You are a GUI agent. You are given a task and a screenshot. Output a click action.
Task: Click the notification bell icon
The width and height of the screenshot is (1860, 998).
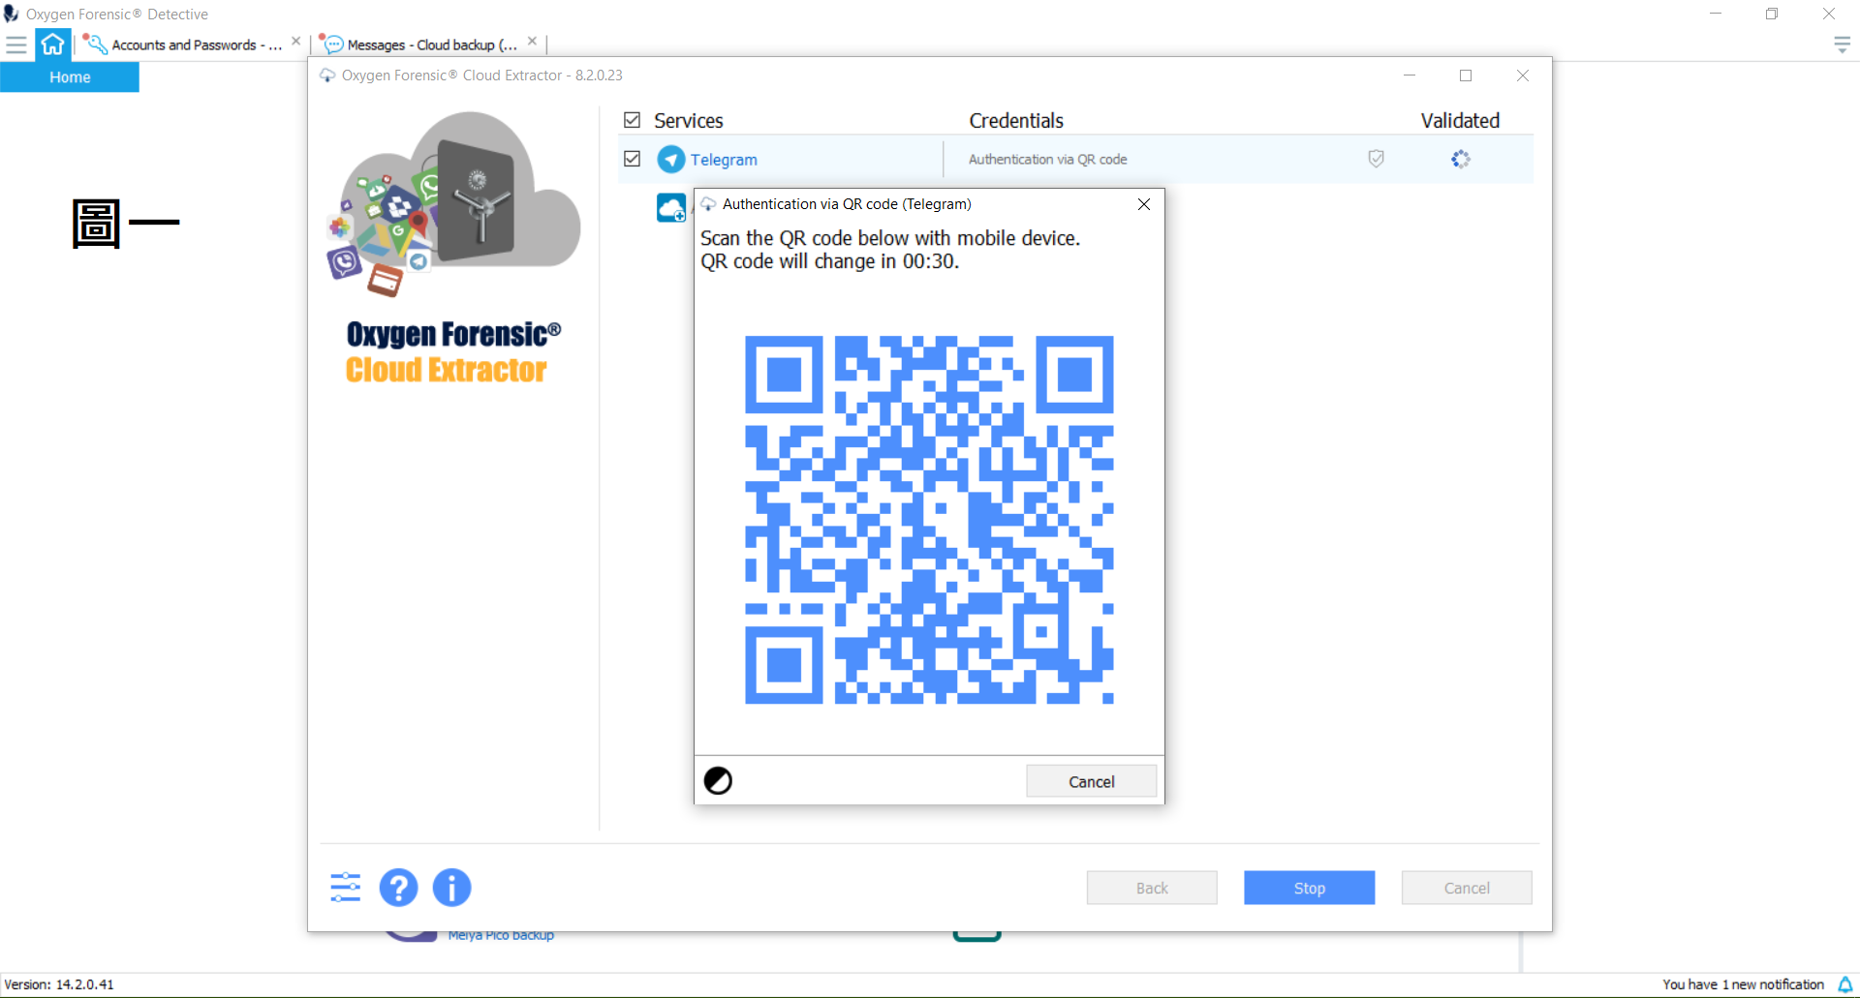click(1844, 984)
